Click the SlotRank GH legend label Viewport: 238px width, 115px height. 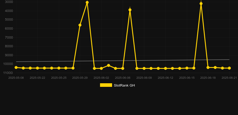(124, 85)
